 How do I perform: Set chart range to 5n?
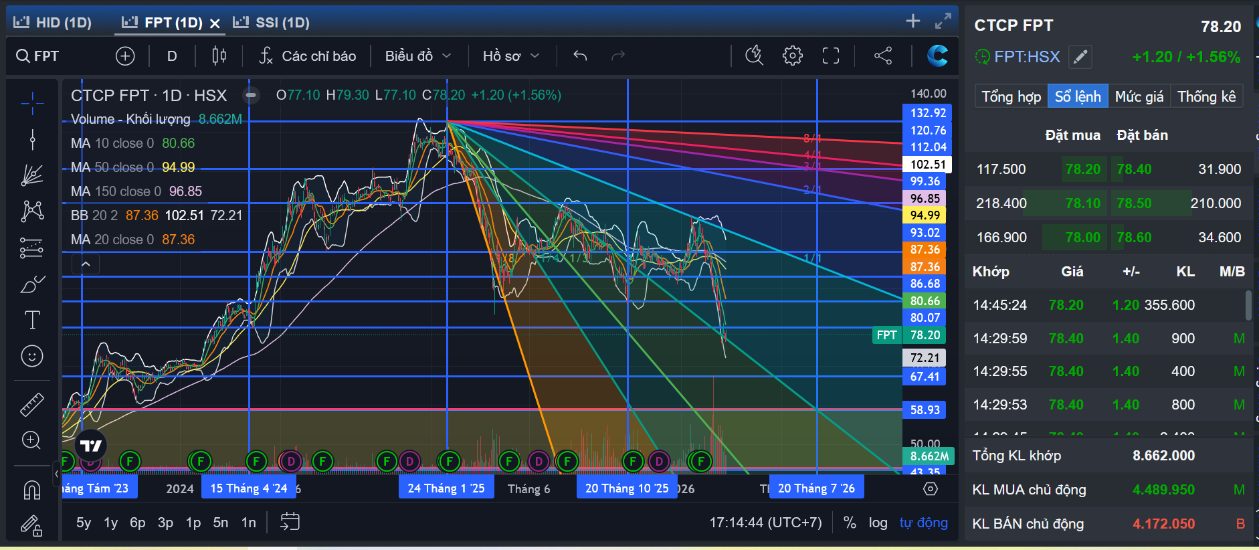click(221, 523)
